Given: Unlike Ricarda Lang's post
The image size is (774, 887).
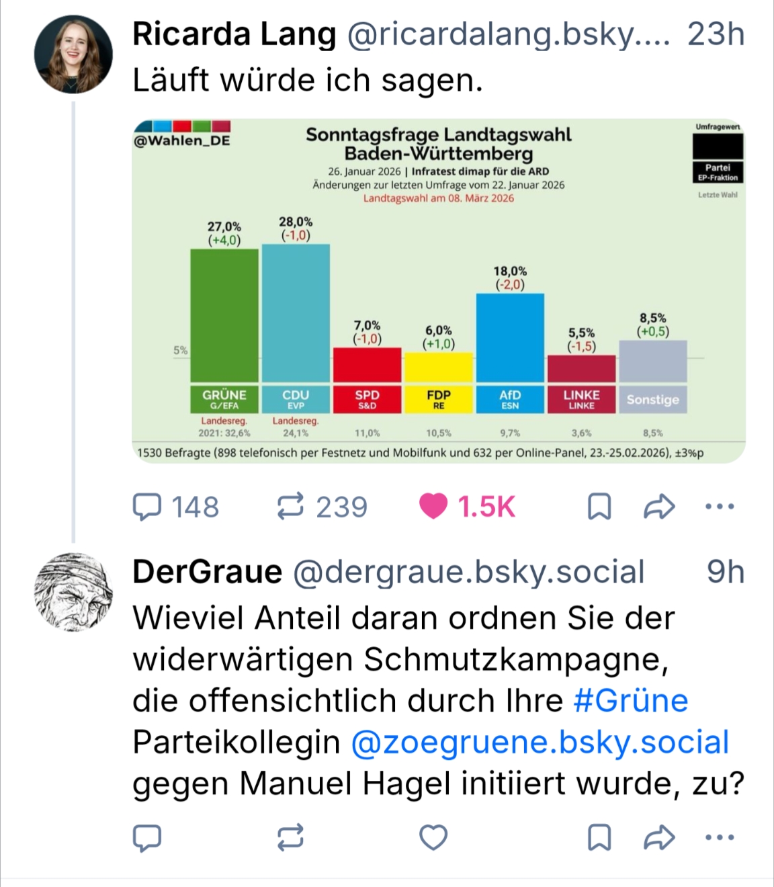Looking at the screenshot, I should (433, 507).
